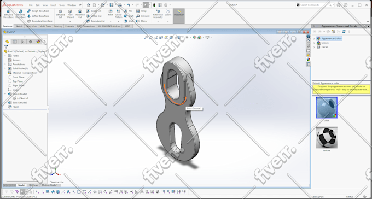Open the ConfigurationManager tab
This screenshot has height=199, width=372.
point(23,42)
